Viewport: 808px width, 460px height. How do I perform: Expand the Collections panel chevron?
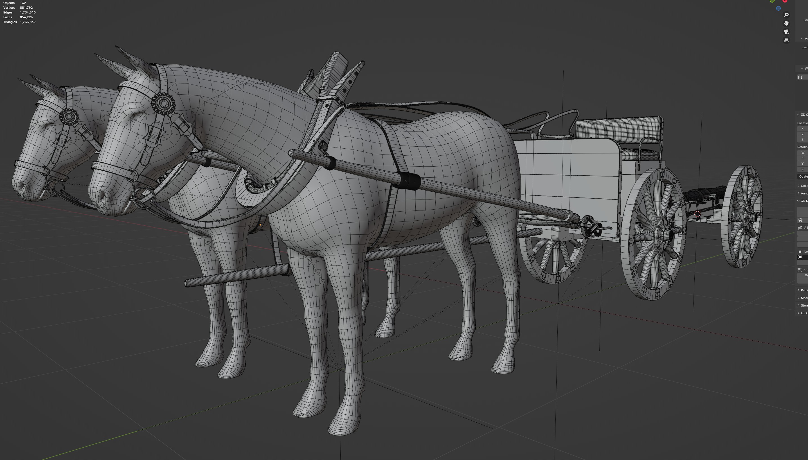point(798,186)
